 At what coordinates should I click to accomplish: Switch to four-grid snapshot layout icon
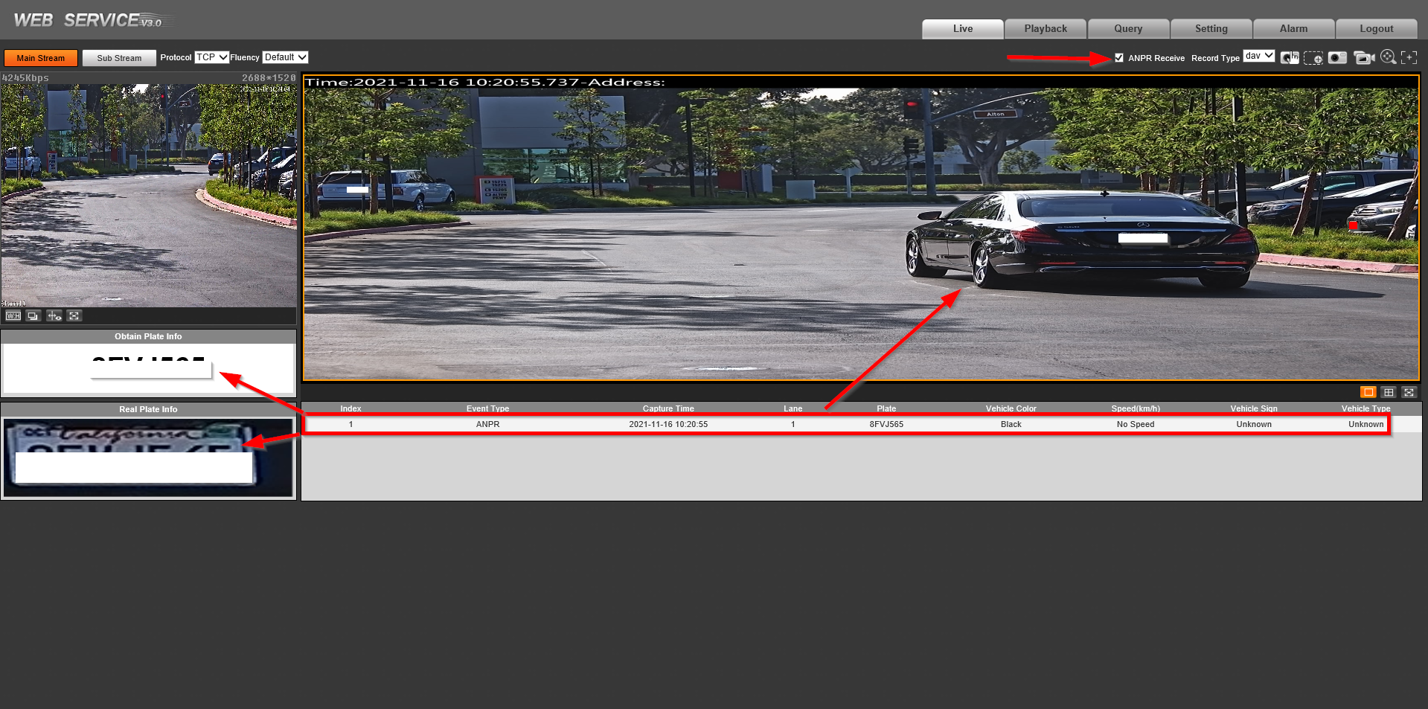click(1389, 392)
